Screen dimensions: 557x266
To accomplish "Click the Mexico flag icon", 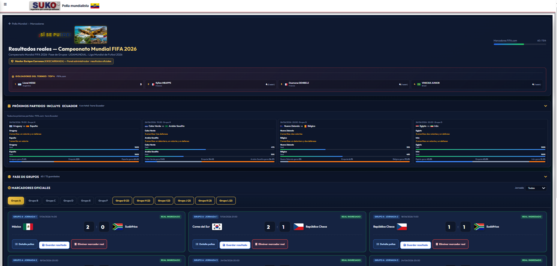I will 28,227.
